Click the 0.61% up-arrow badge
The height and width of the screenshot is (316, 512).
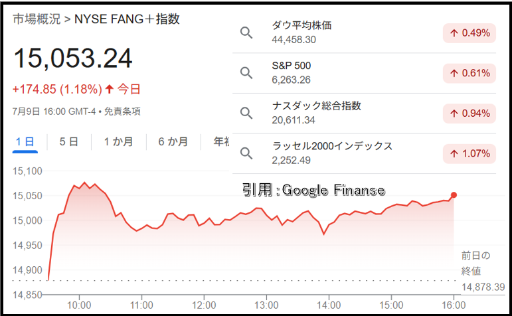coord(469,73)
